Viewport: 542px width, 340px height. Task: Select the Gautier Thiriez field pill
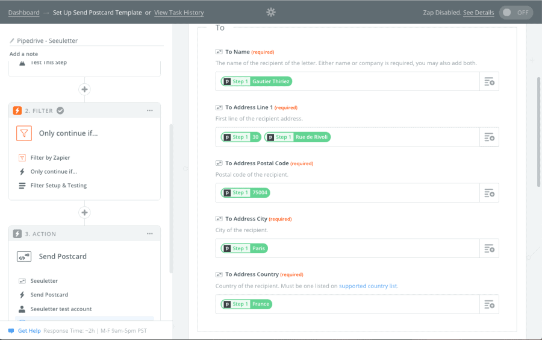click(257, 81)
